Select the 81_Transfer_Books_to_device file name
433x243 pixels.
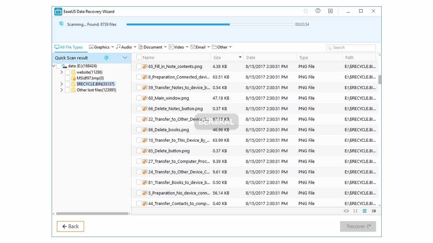click(x=179, y=183)
